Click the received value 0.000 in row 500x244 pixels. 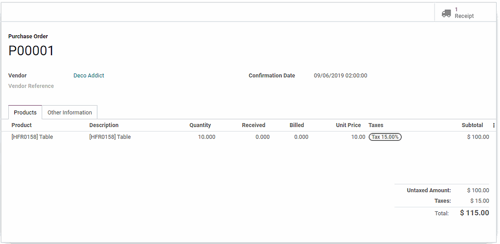click(x=262, y=137)
